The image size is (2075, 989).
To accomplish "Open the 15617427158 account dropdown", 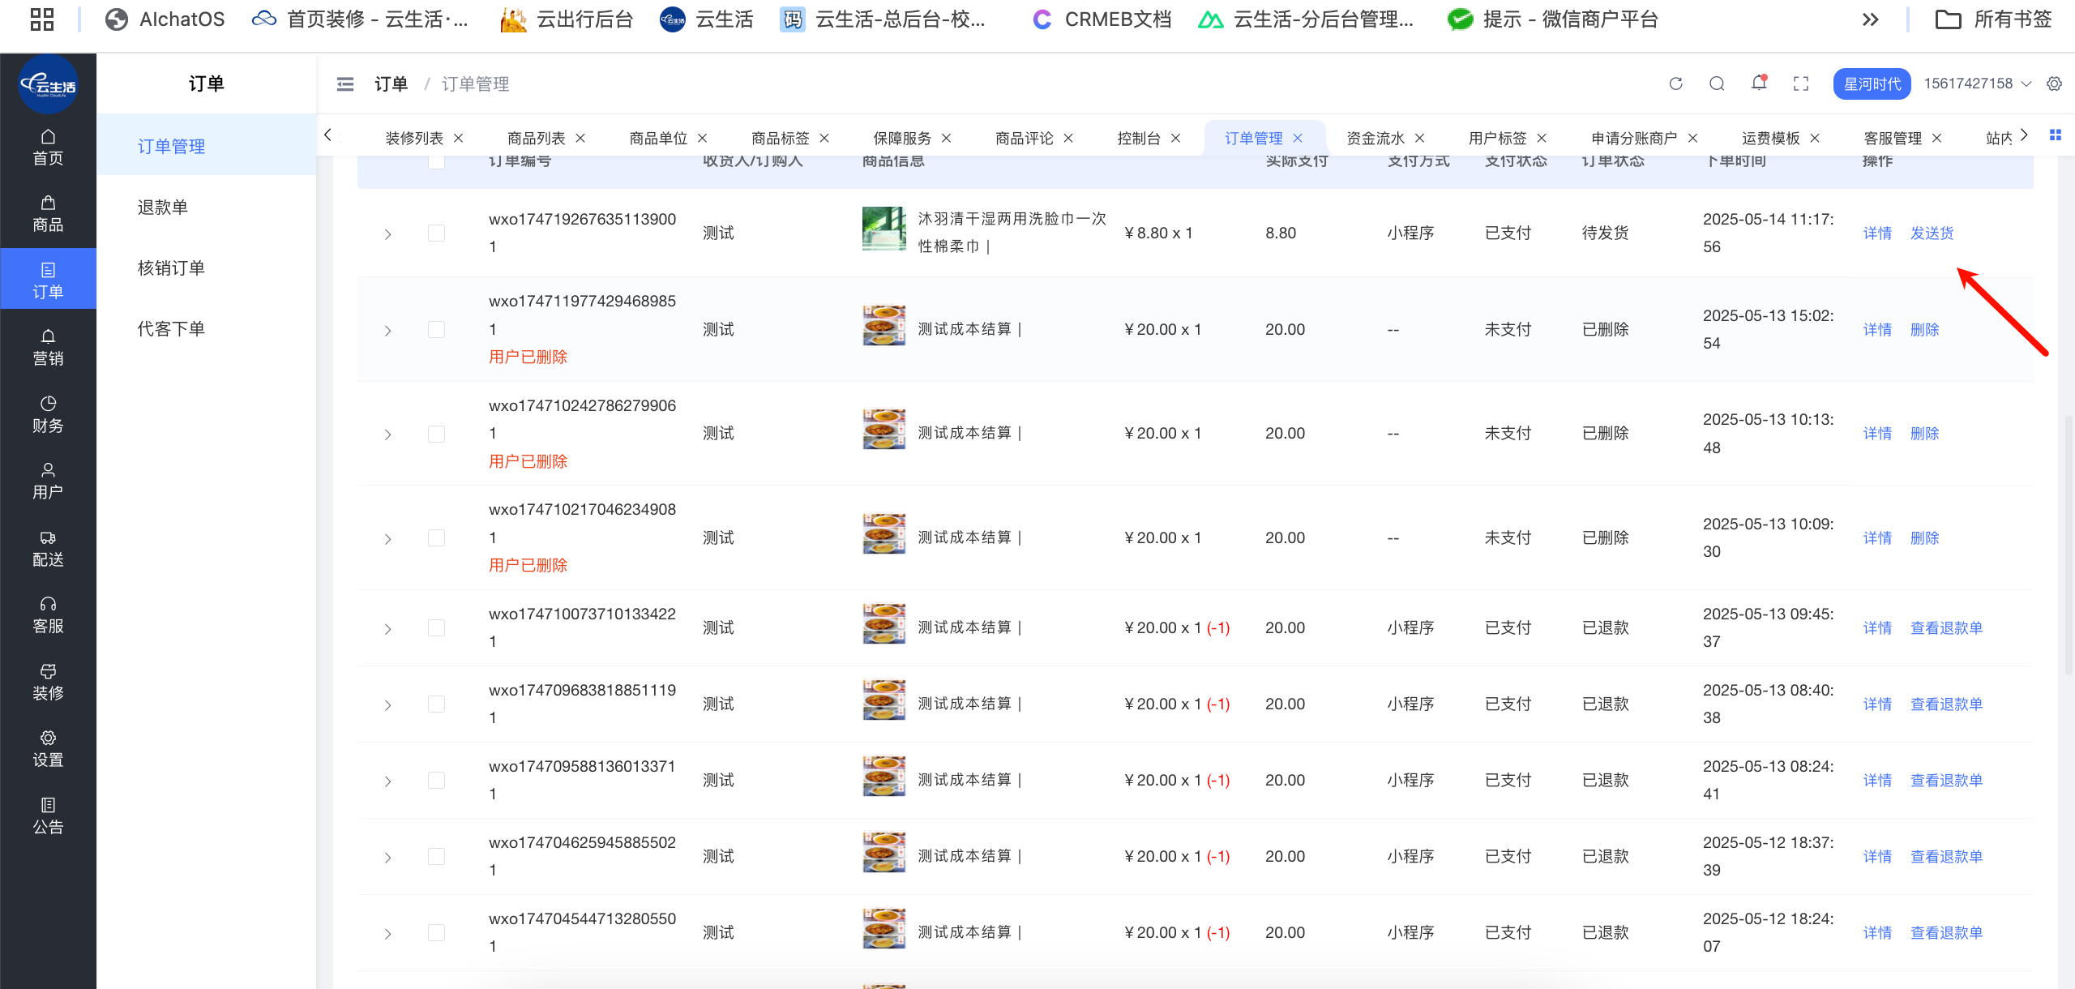I will point(1978,83).
